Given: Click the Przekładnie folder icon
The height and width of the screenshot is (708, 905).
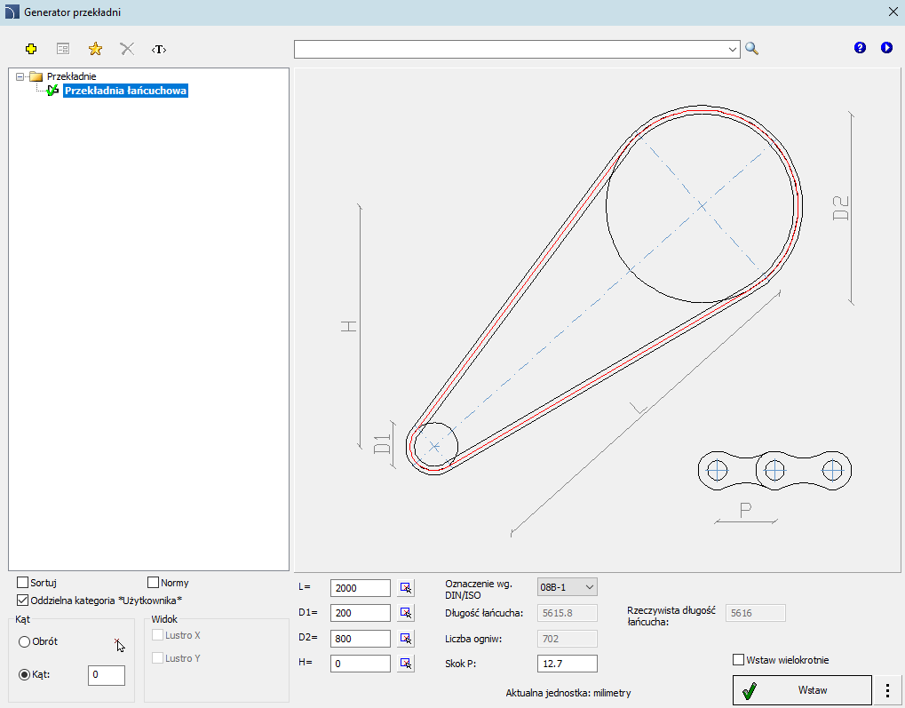Looking at the screenshot, I should [36, 76].
